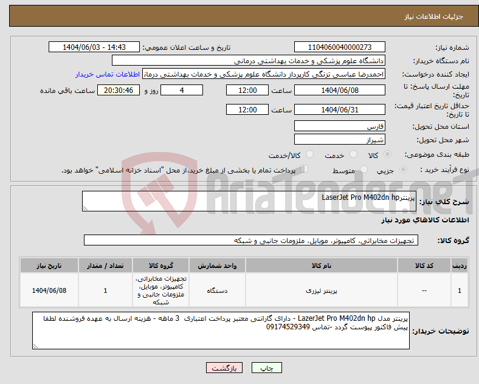Open the اطلاعات تماس خریدار link

click(108, 74)
